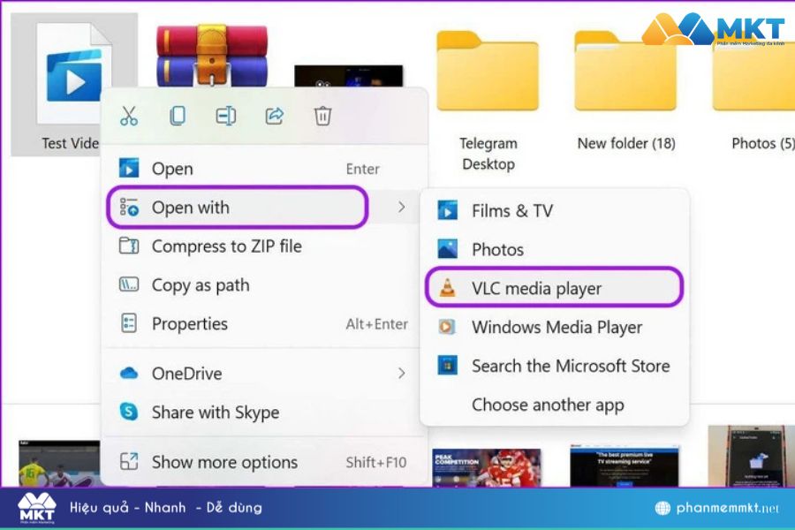
Task: Click the Cut icon in the context menu
Action: (128, 116)
